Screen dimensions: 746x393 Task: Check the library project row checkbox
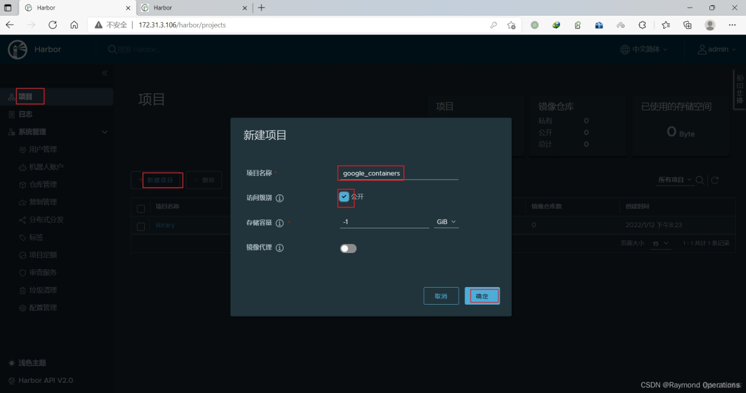click(x=141, y=226)
